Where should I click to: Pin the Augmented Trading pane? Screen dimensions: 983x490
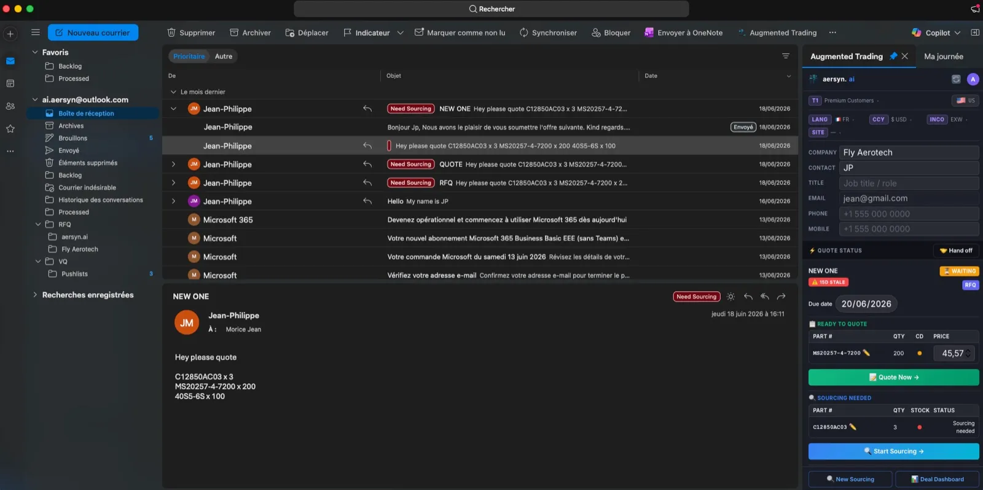coord(893,56)
